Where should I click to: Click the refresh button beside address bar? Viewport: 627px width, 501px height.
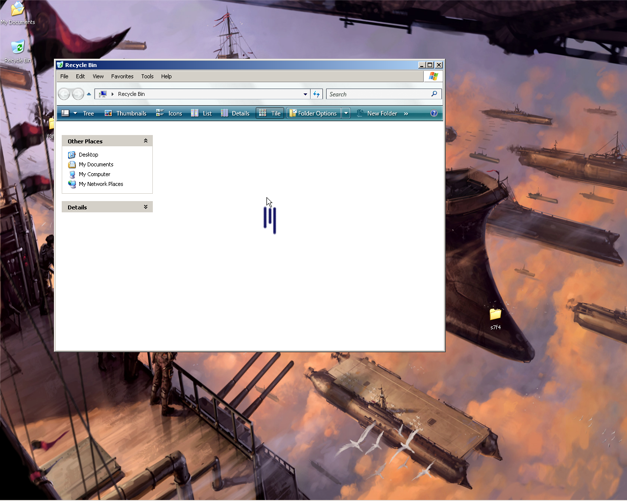(316, 94)
